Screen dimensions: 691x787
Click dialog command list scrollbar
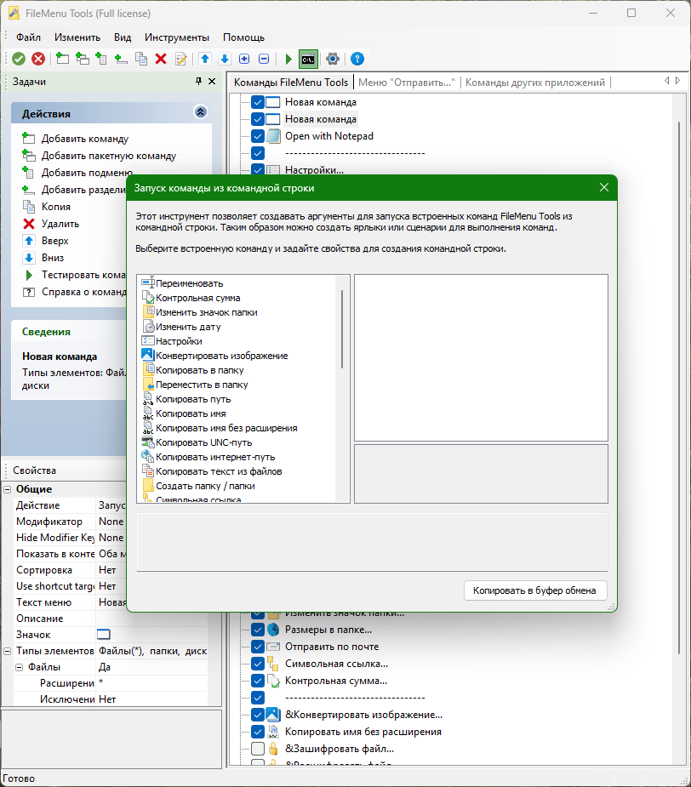coord(342,329)
